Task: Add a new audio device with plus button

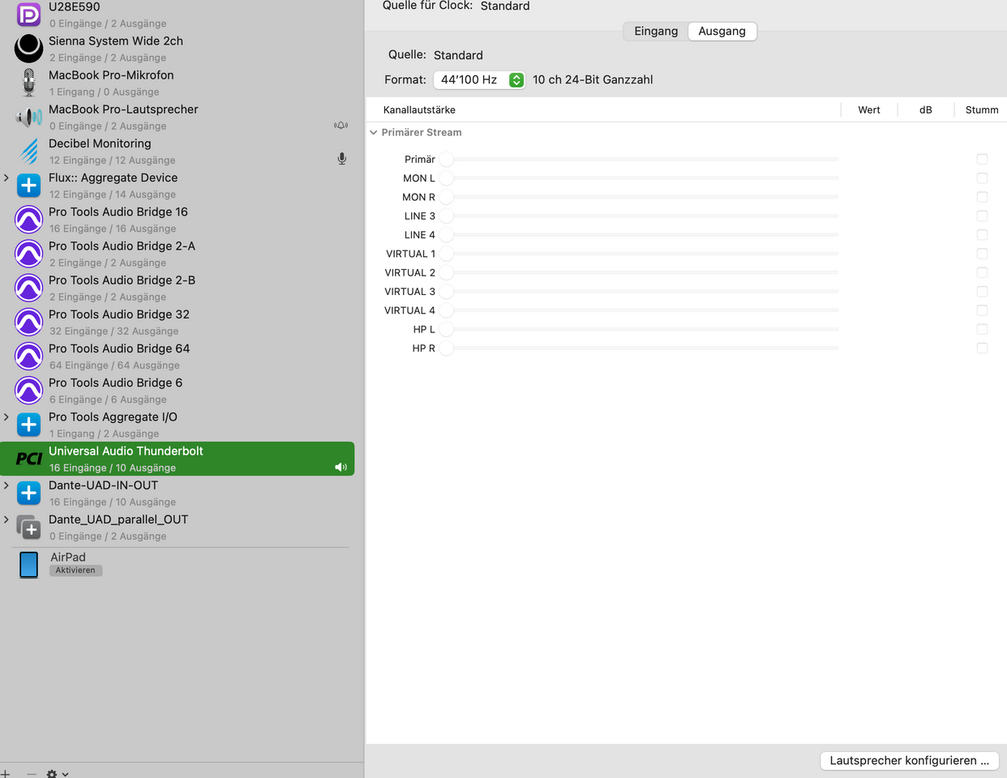Action: [x=5, y=774]
